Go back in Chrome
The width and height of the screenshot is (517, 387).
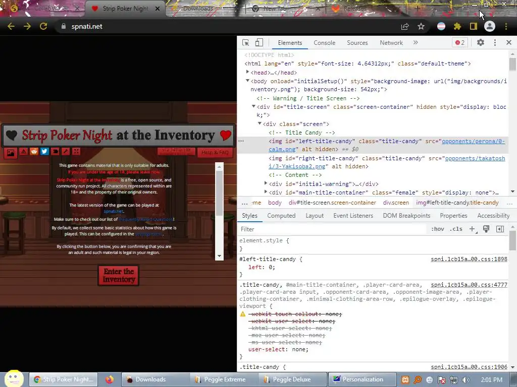tap(11, 26)
